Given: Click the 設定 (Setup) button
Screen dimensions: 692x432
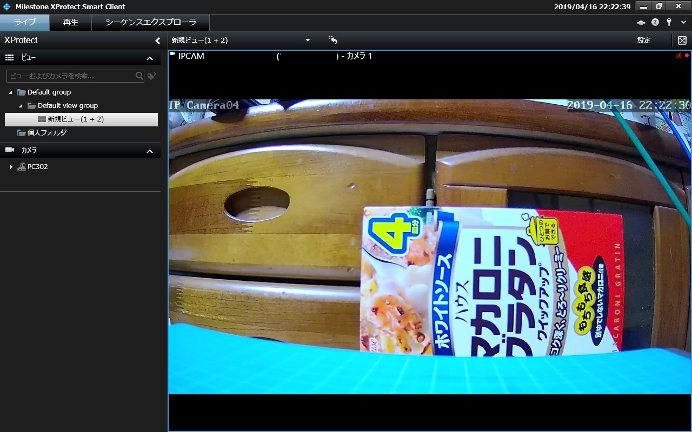Looking at the screenshot, I should coord(644,40).
